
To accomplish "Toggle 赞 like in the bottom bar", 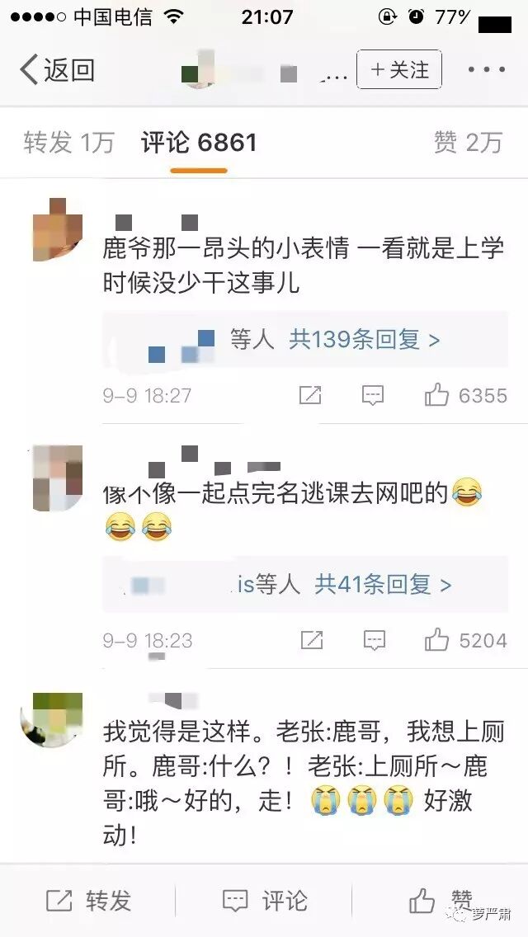I will (441, 900).
